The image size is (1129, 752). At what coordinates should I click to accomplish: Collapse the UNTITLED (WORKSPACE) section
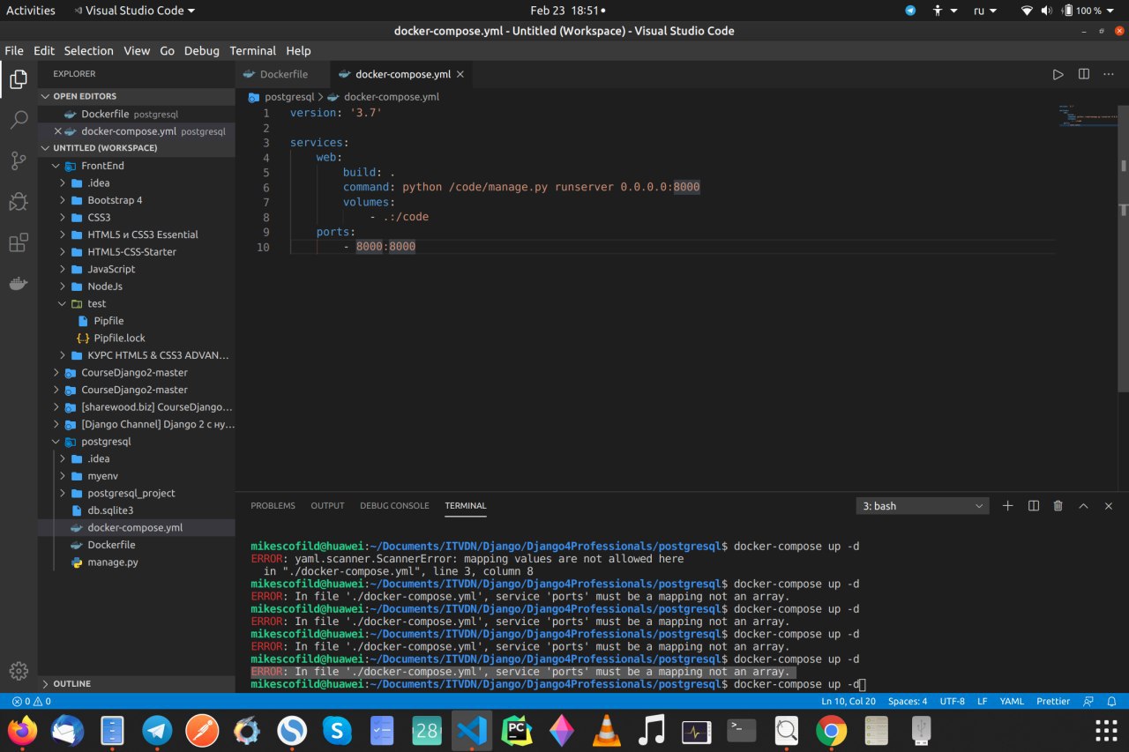click(137, 148)
